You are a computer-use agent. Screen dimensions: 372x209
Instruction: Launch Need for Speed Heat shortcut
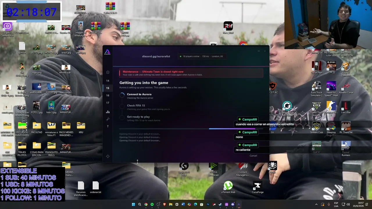tap(331, 89)
